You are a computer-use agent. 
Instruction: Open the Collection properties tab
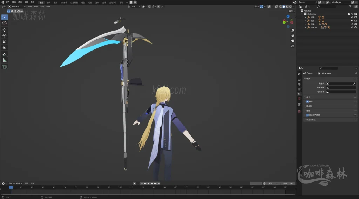(x=299, y=104)
